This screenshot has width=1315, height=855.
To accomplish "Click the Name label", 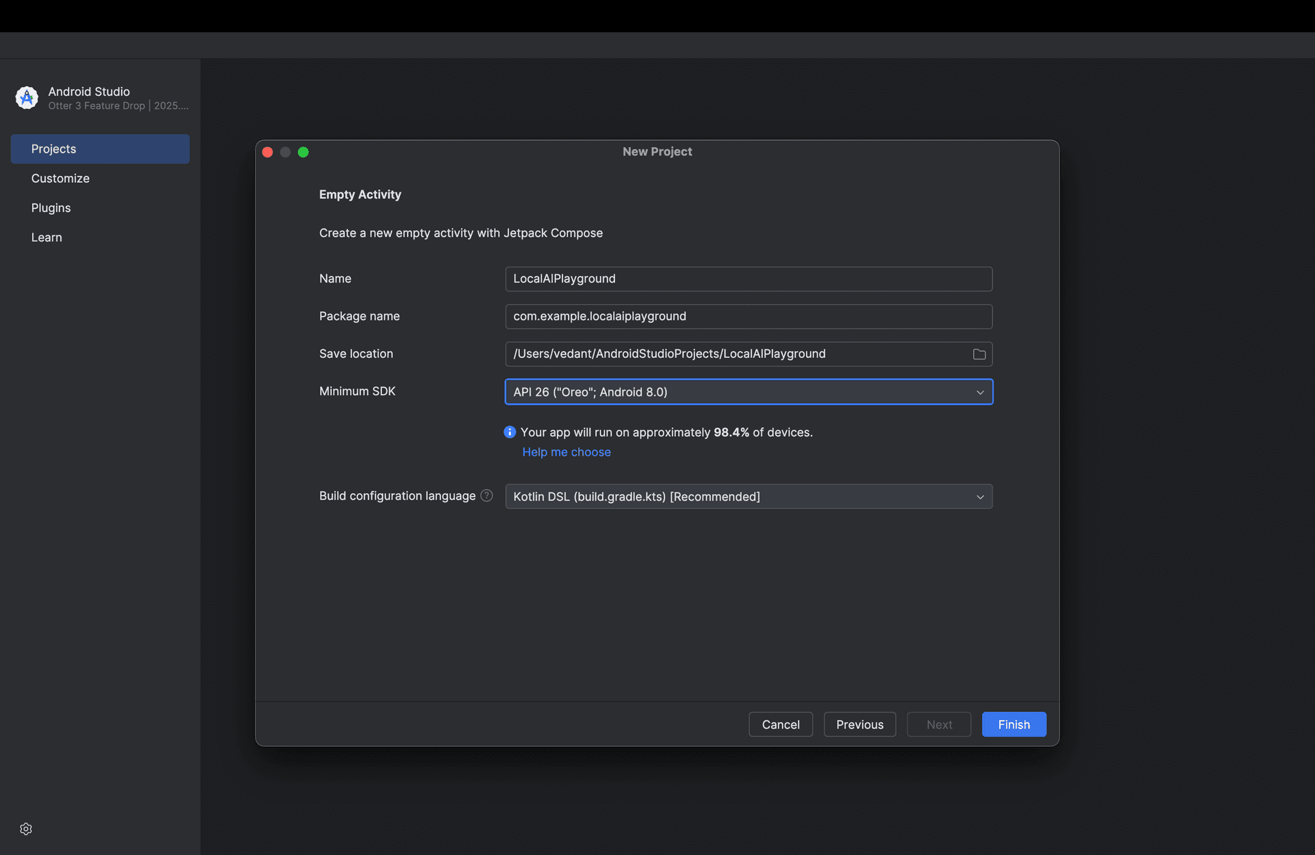I will [335, 278].
